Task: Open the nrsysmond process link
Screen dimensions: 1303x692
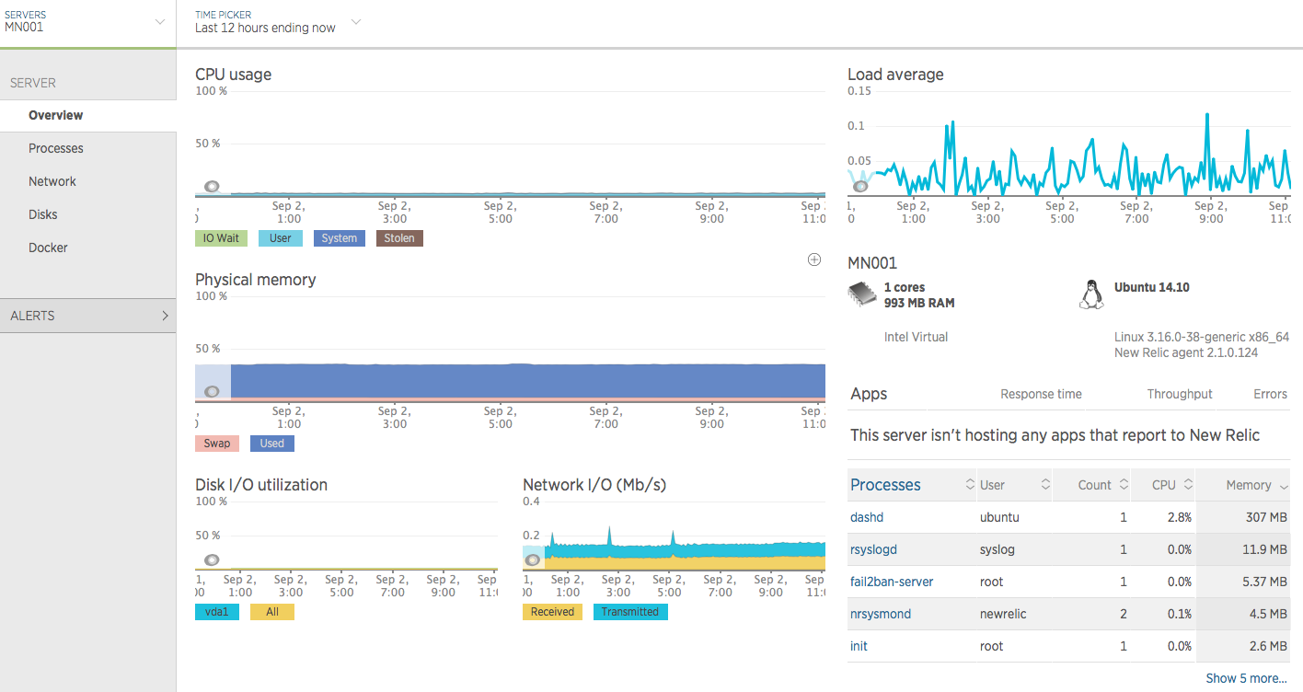Action: pos(881,614)
